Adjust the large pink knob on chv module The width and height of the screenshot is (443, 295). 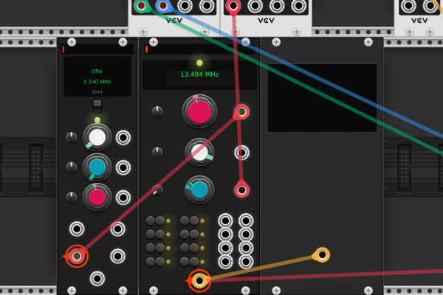click(97, 197)
